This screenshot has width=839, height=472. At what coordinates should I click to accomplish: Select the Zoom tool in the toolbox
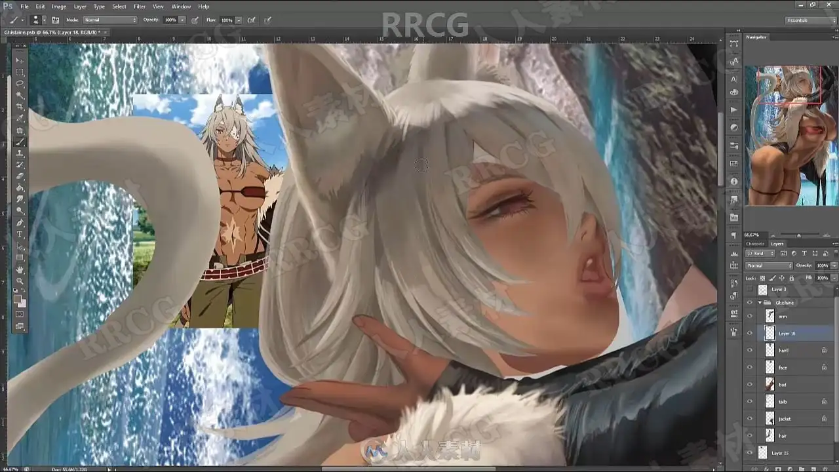click(20, 281)
